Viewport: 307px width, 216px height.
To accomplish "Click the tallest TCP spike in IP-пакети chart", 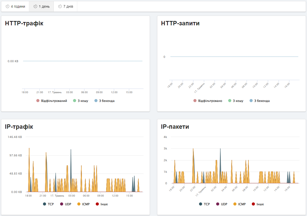I will pyautogui.click(x=220, y=149).
